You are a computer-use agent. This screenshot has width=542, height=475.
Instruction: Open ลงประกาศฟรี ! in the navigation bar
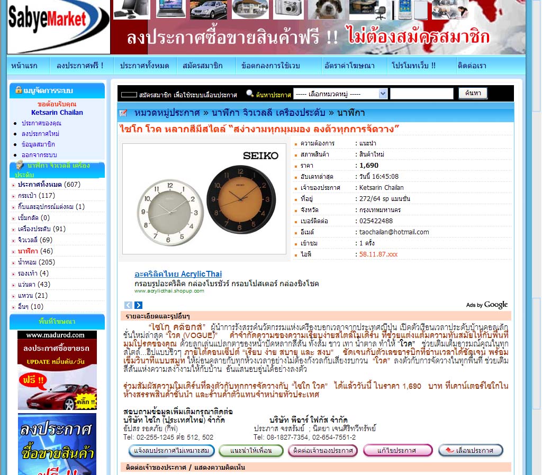[80, 66]
